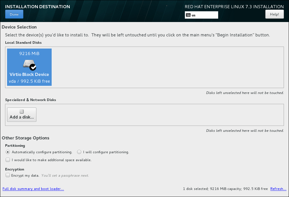Screen dimensions: 289x197
Task: Click the 9216 MiB disk size label
Action: [x=29, y=53]
